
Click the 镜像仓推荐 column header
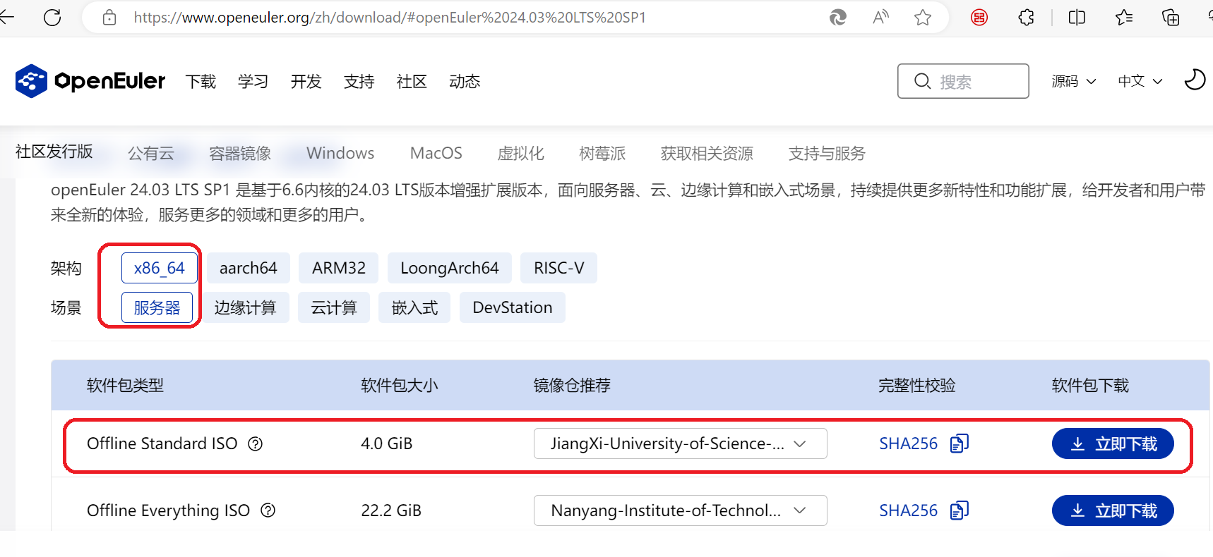click(572, 385)
